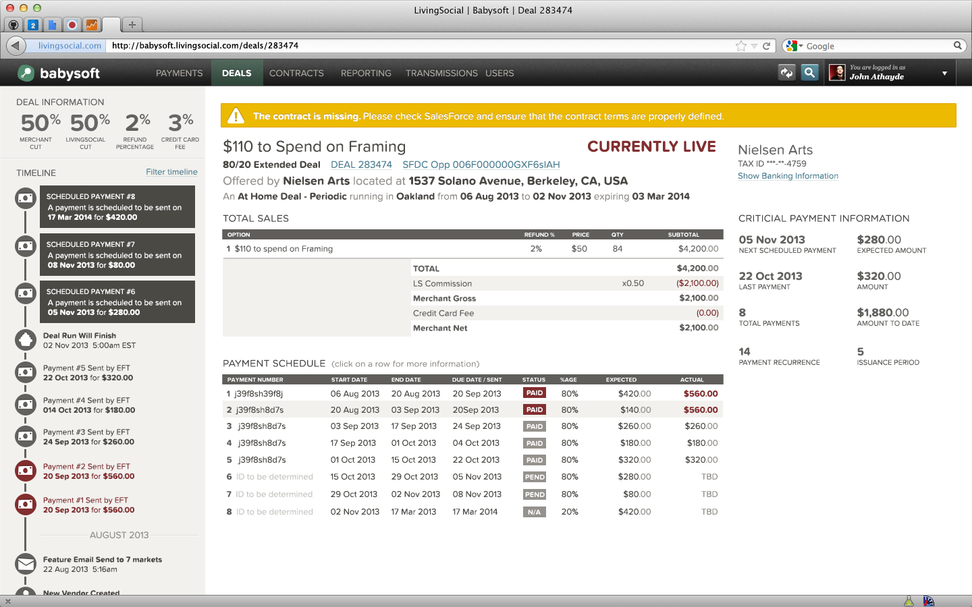
Task: Expand the user account dropdown arrow
Action: click(x=944, y=74)
